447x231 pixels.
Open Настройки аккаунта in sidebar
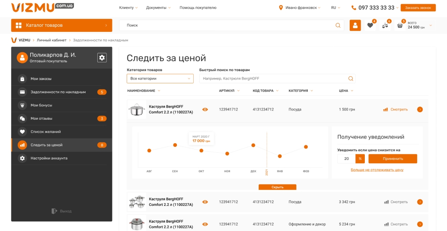(62, 158)
